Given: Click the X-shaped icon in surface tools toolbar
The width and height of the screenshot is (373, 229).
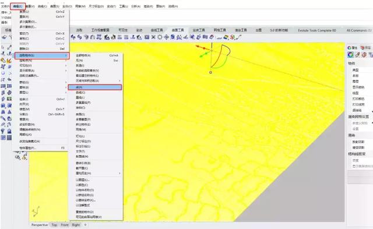Looking at the screenshot, I should point(153,37).
